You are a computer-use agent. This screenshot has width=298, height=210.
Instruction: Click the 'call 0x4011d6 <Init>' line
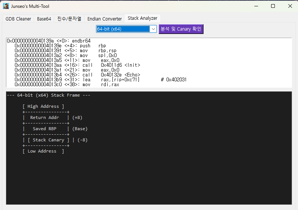[77, 65]
